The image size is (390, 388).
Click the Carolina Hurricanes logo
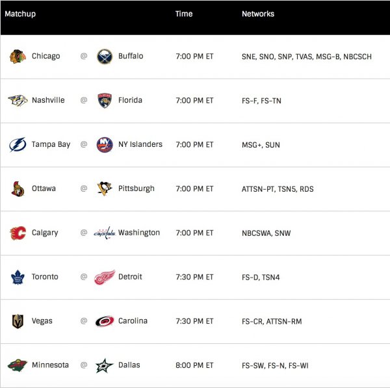click(x=104, y=321)
